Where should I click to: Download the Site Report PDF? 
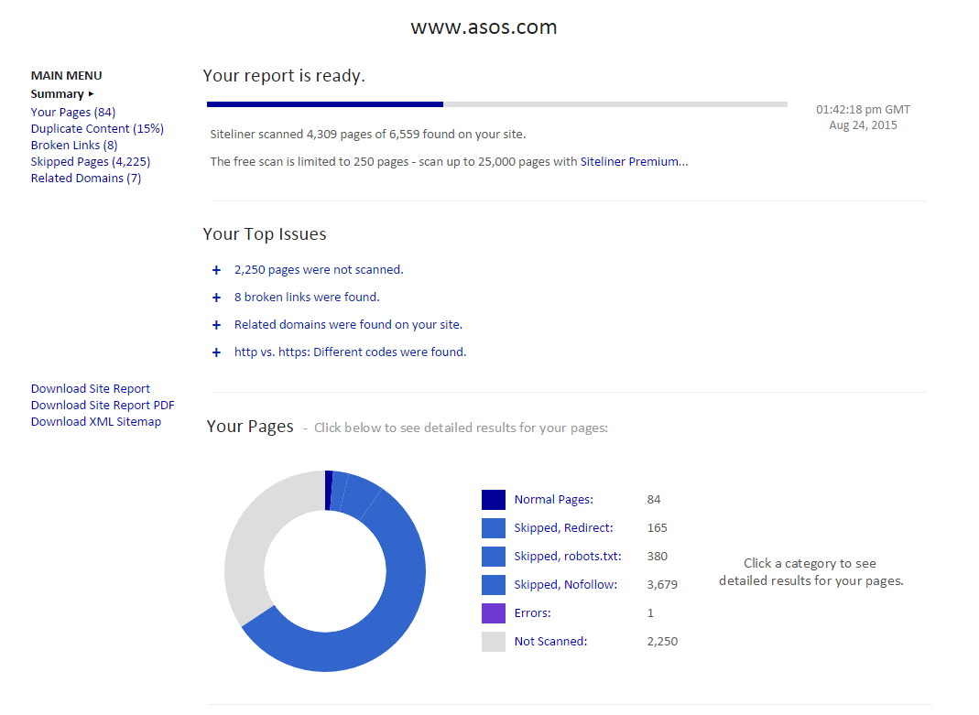pos(103,406)
